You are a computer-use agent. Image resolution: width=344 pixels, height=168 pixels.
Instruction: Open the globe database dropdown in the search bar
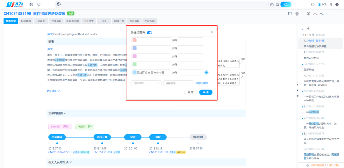pos(60,4)
